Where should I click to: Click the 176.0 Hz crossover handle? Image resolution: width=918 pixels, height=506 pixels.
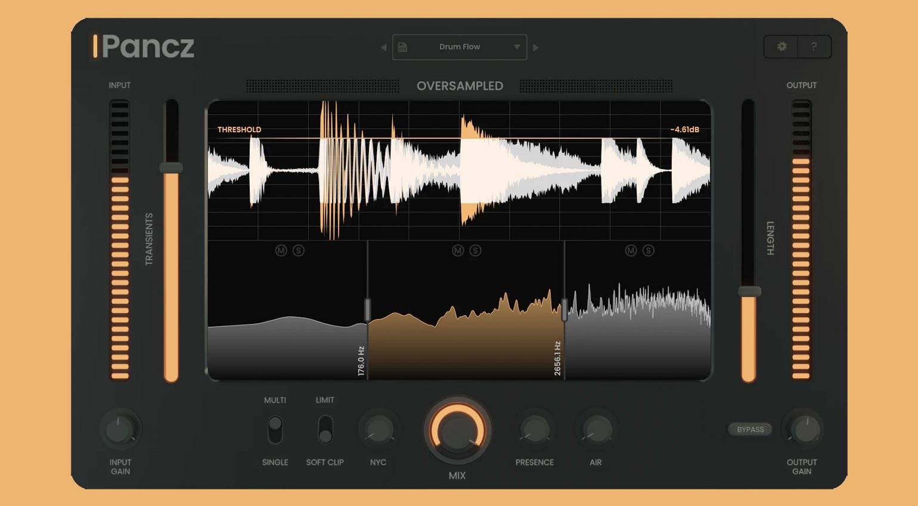tap(367, 310)
